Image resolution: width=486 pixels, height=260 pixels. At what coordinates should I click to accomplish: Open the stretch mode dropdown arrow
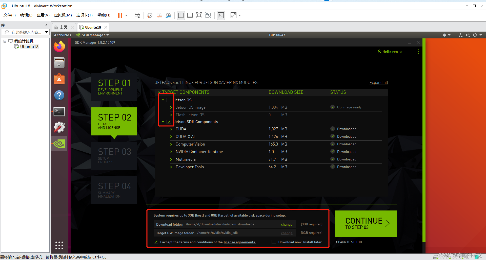240,15
